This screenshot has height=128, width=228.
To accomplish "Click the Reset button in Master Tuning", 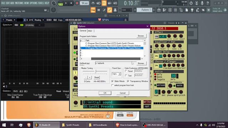I will click(x=97, y=78).
